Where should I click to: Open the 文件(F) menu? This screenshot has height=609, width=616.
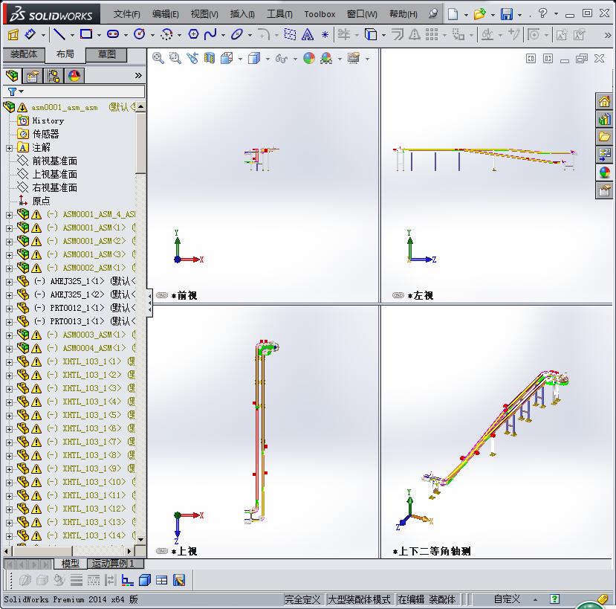pyautogui.click(x=126, y=14)
